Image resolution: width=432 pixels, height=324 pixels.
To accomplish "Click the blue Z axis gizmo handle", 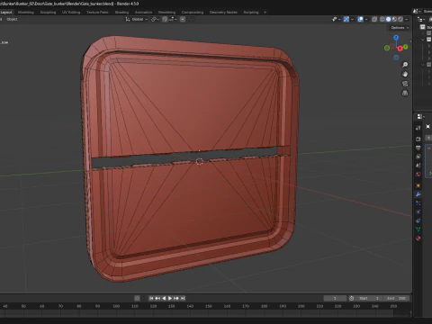I will (x=396, y=38).
